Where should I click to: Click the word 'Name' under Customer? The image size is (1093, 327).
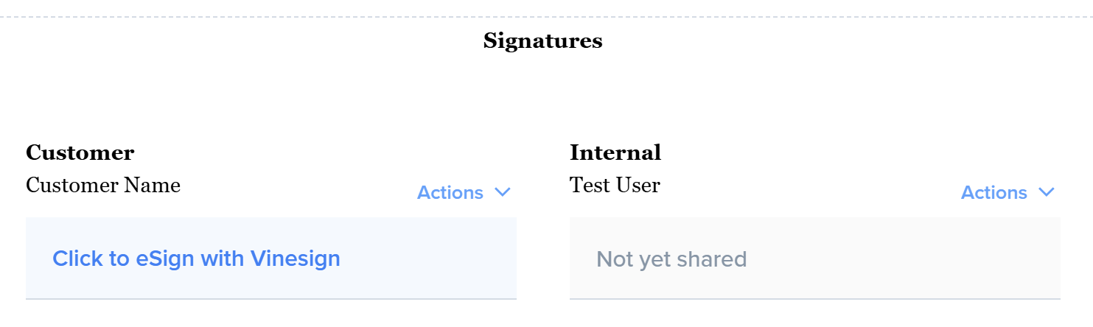tap(153, 185)
